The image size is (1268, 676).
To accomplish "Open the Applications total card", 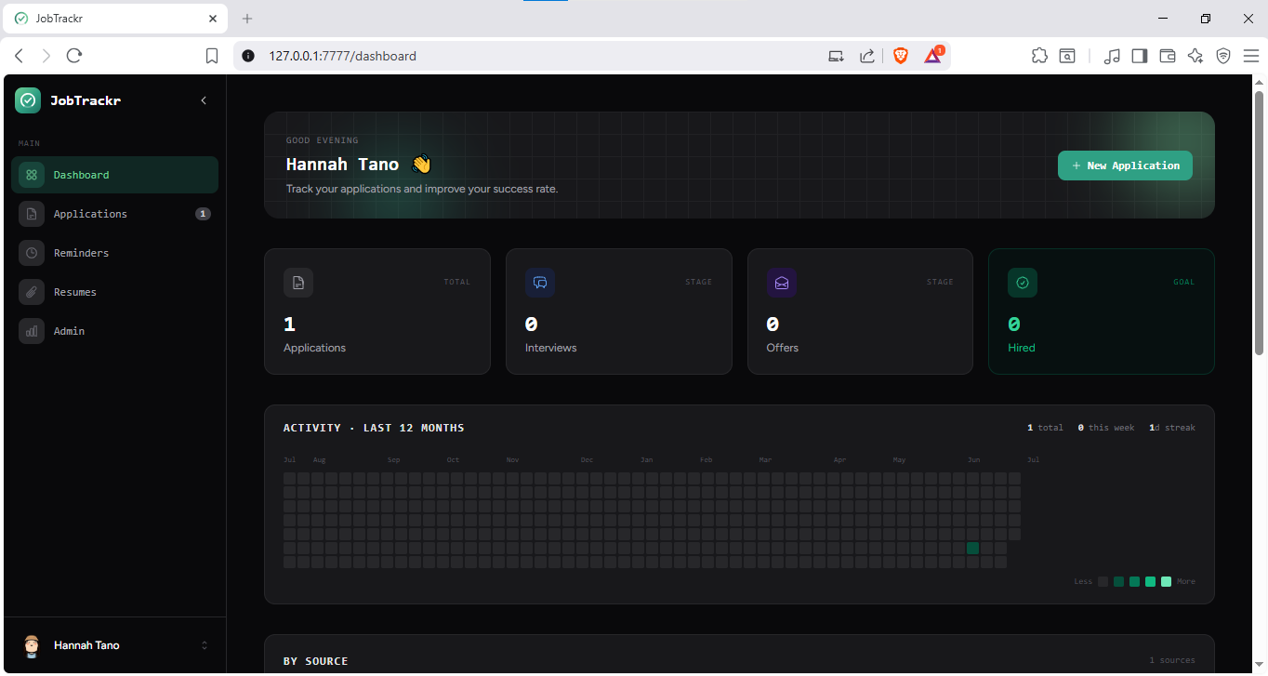I will 377,311.
